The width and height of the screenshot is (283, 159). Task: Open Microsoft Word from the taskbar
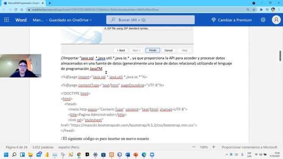128,155
